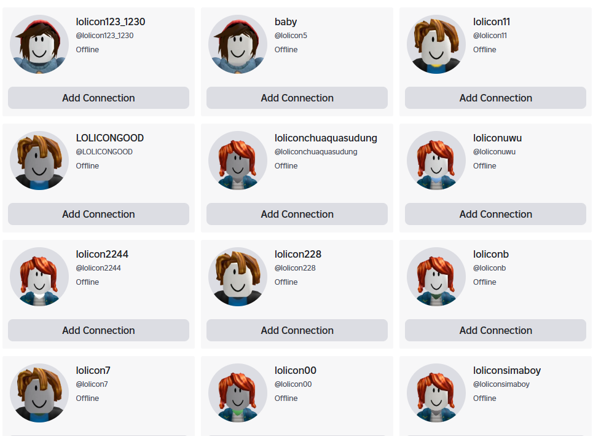Add Connection for loliconb
The width and height of the screenshot is (601, 436).
pyautogui.click(x=495, y=330)
